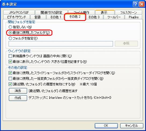Switch to the フルスクリーン tab
This screenshot has height=131, width=146.
(128, 12)
